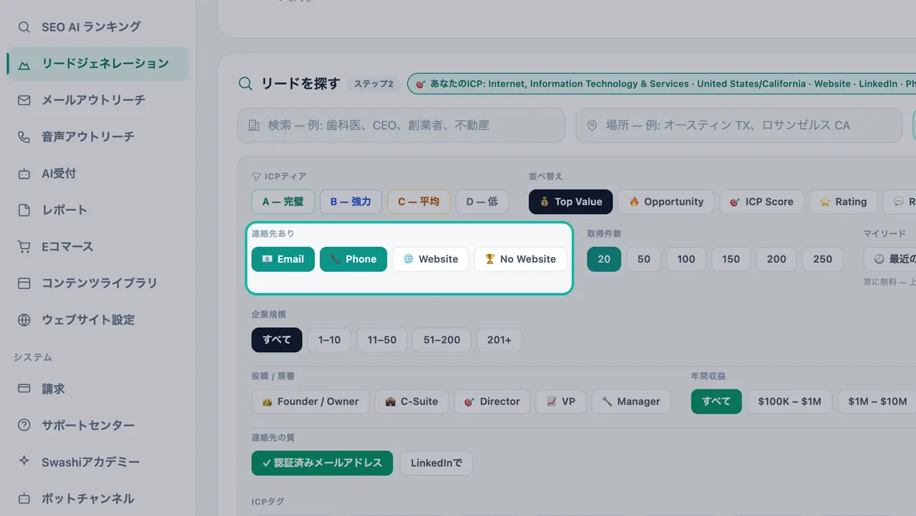Set fetch count to 250
The image size is (916, 516).
823,259
